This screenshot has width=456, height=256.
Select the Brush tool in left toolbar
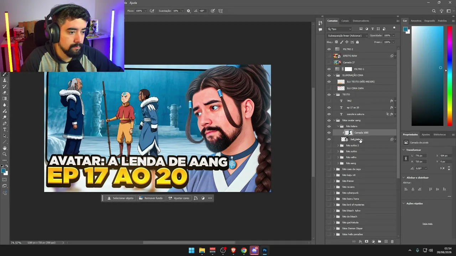coord(5,74)
